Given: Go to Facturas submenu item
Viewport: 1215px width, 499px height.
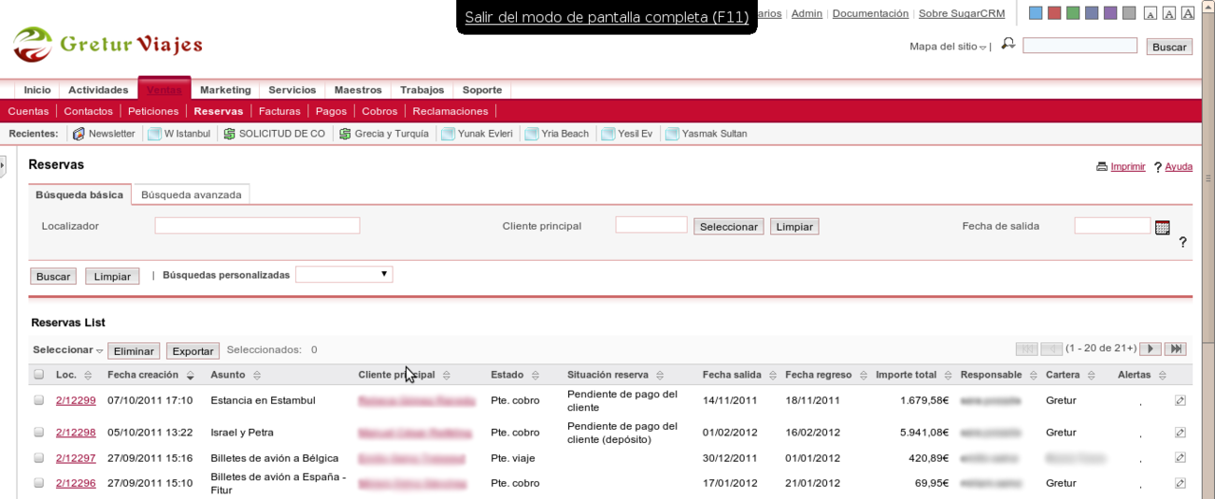Looking at the screenshot, I should pos(279,111).
